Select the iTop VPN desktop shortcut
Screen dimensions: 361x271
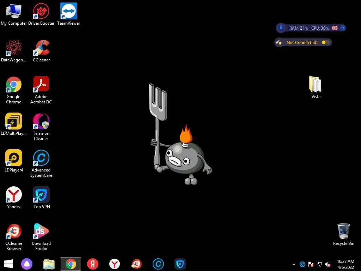pos(41,197)
